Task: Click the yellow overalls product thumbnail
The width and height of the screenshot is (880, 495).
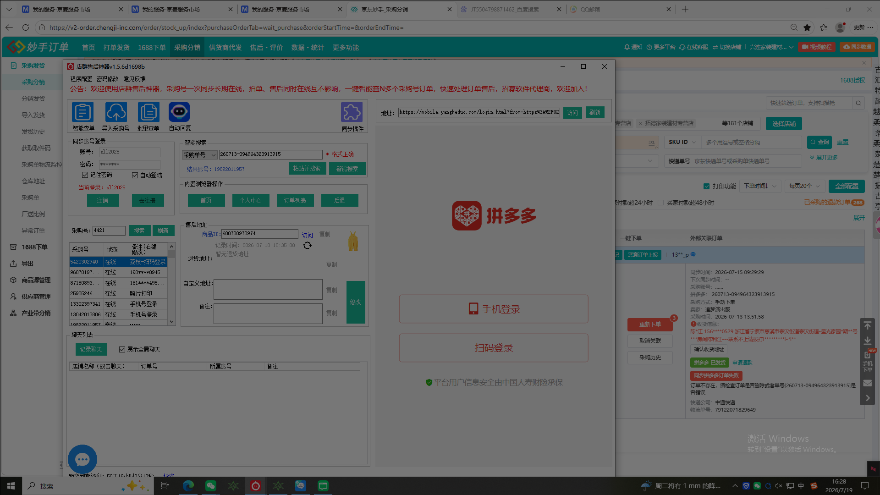Action: [x=353, y=242]
